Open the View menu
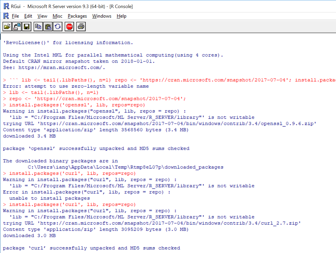 tap(42, 16)
